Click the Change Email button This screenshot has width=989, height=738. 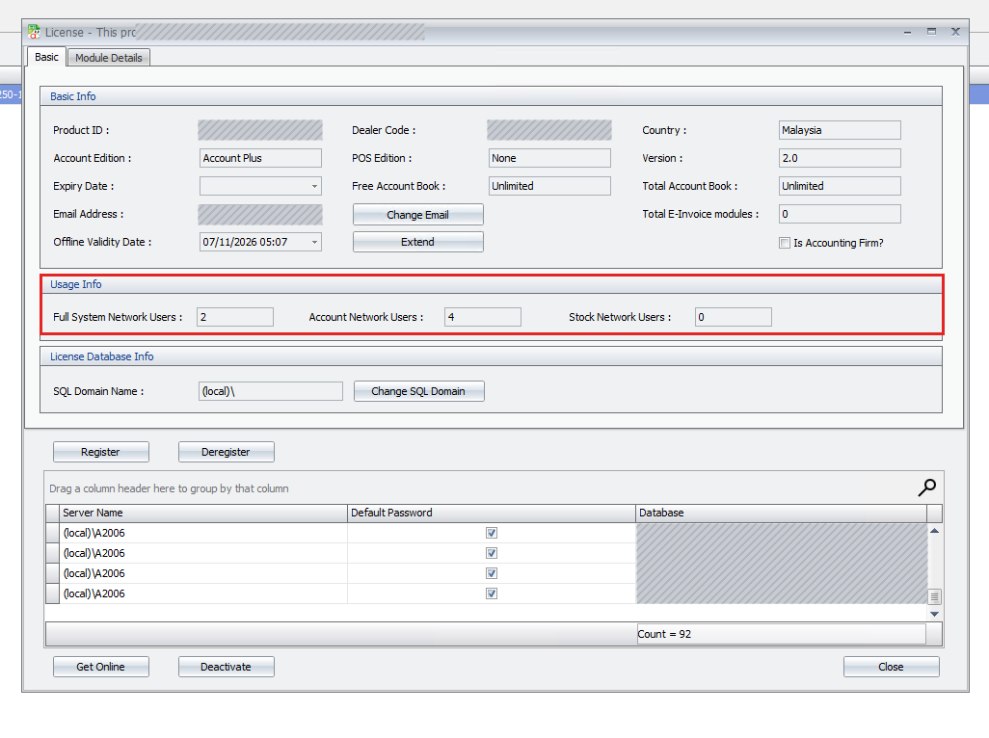point(417,215)
